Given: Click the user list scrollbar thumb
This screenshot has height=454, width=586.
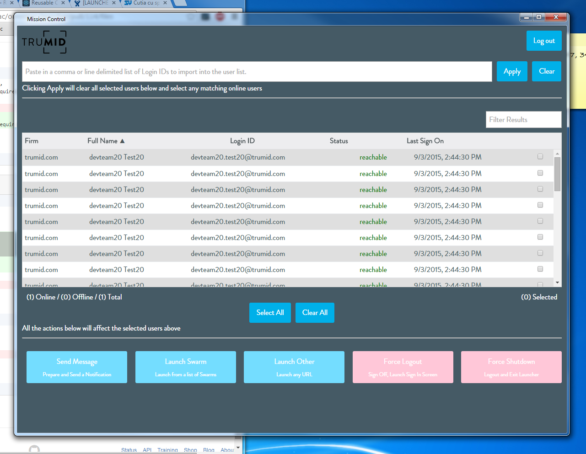Looking at the screenshot, I should click(557, 174).
